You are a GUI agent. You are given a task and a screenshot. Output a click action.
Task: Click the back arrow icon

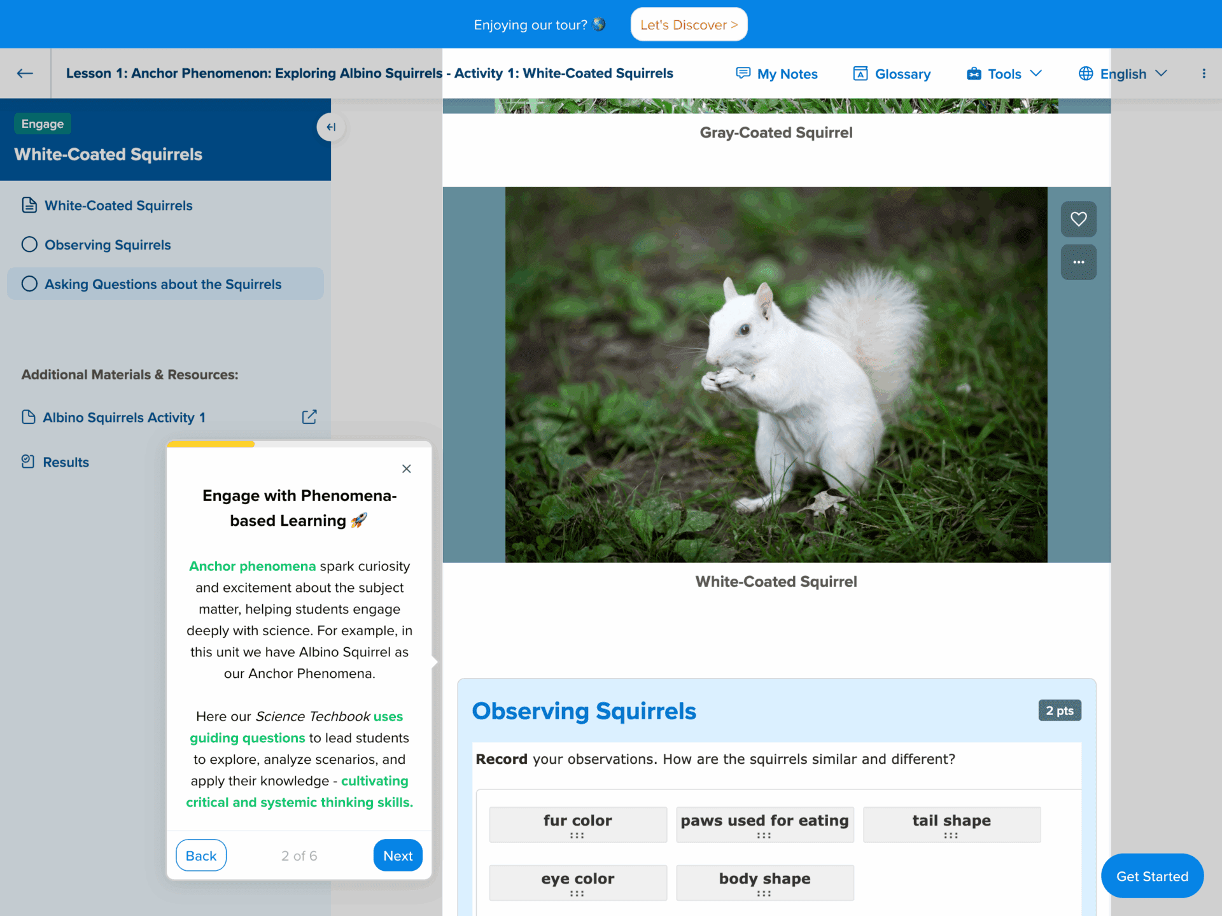[25, 73]
